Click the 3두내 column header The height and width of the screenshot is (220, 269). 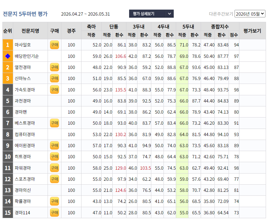click(x=139, y=27)
